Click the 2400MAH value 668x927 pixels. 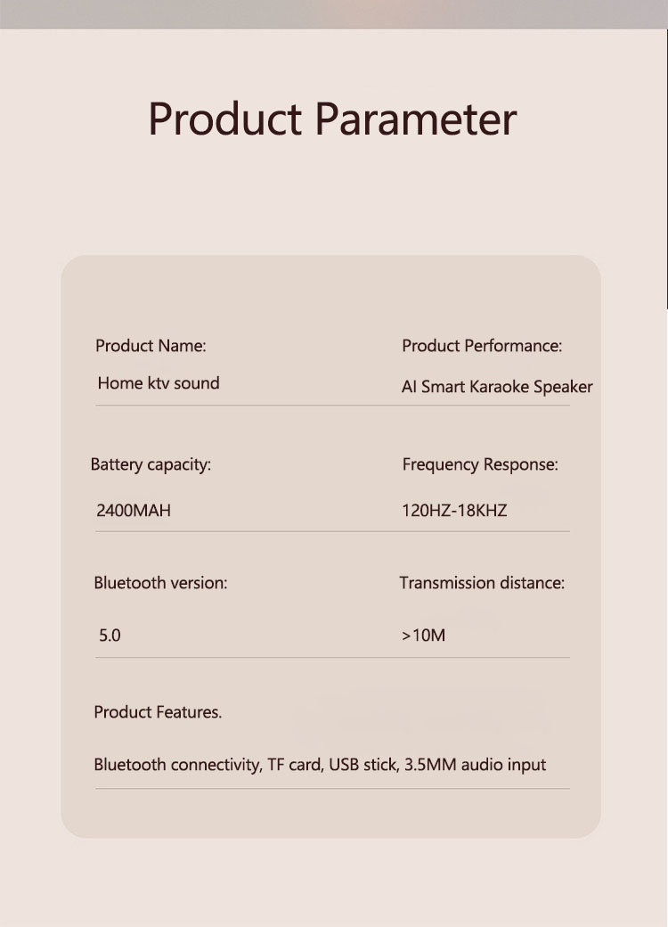(x=134, y=510)
